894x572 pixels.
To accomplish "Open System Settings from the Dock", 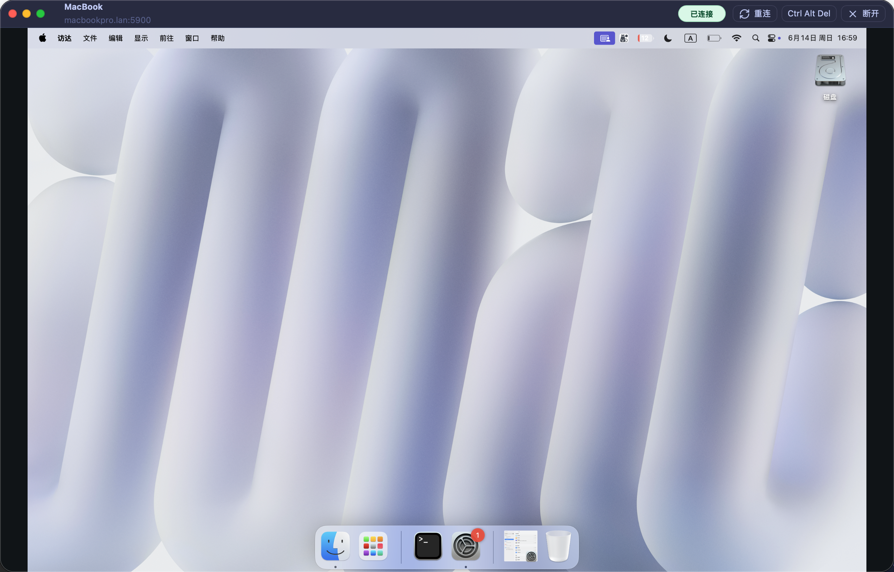I will coord(466,546).
